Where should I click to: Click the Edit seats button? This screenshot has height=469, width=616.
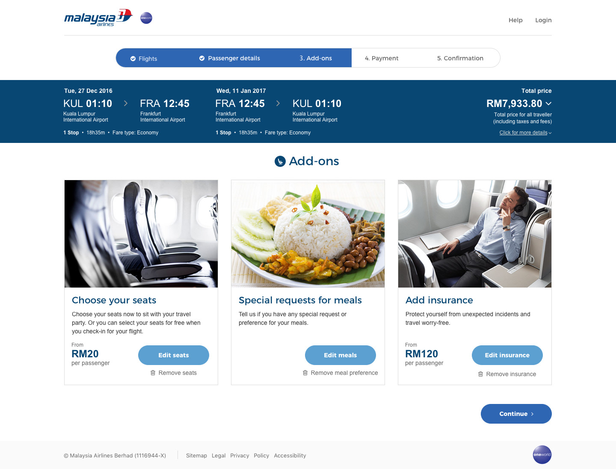click(x=174, y=355)
